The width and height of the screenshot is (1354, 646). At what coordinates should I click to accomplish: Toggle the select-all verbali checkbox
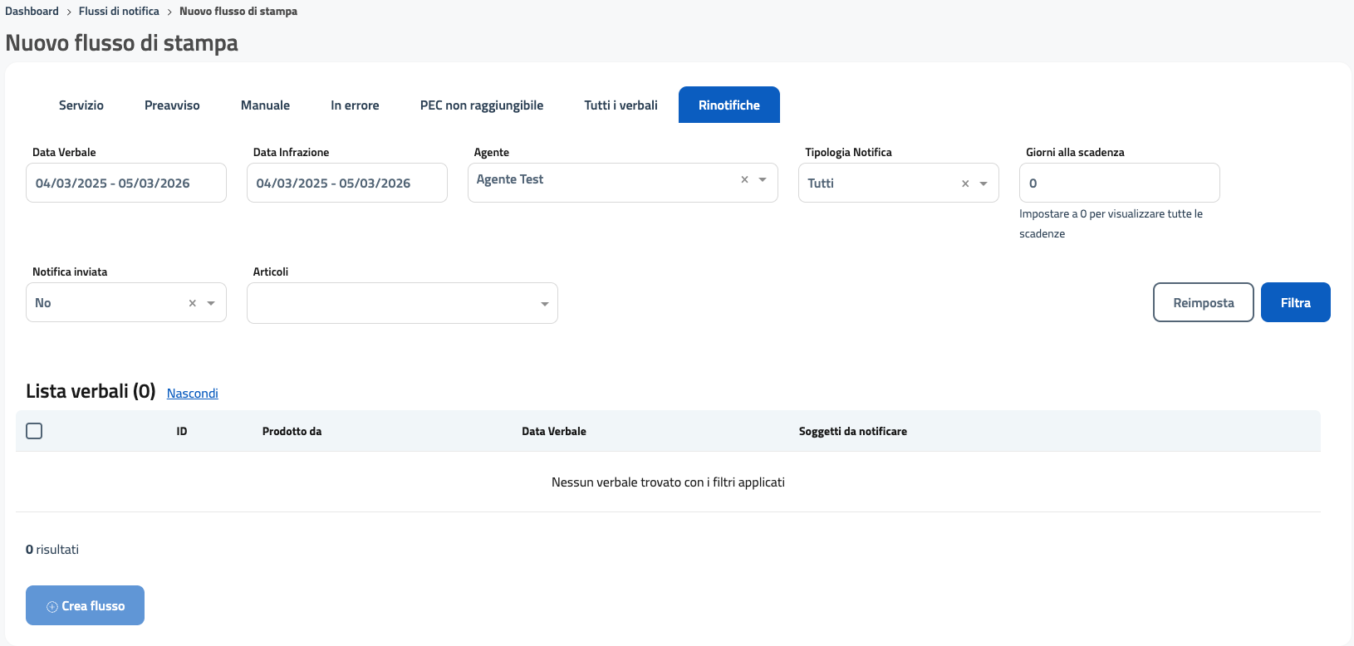(x=34, y=431)
